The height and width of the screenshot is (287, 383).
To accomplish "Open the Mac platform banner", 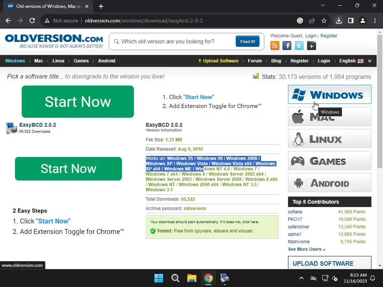I will tap(330, 117).
